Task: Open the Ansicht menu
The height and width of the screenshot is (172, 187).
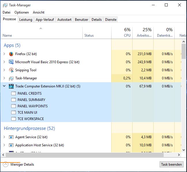Action: point(39,12)
